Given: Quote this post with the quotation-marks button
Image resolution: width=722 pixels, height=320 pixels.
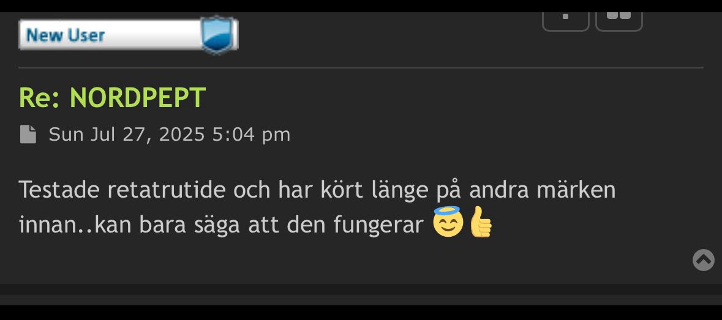Looking at the screenshot, I should [x=619, y=21].
